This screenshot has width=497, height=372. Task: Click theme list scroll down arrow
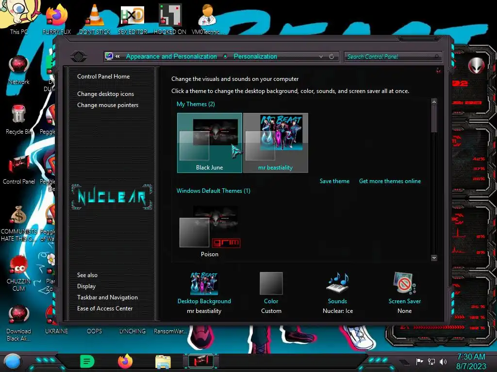click(x=434, y=258)
